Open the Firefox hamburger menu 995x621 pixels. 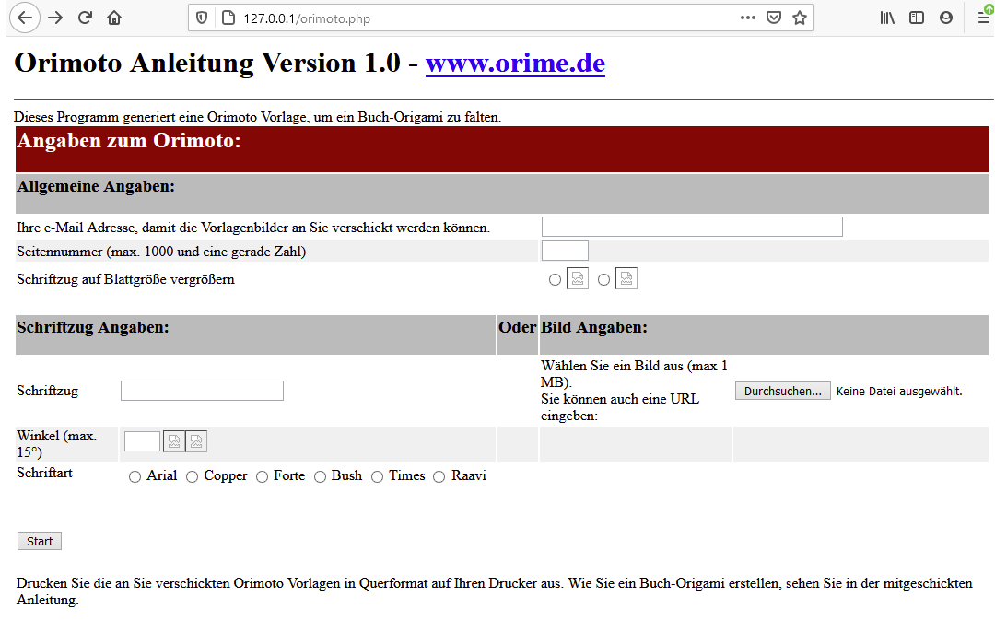point(984,18)
